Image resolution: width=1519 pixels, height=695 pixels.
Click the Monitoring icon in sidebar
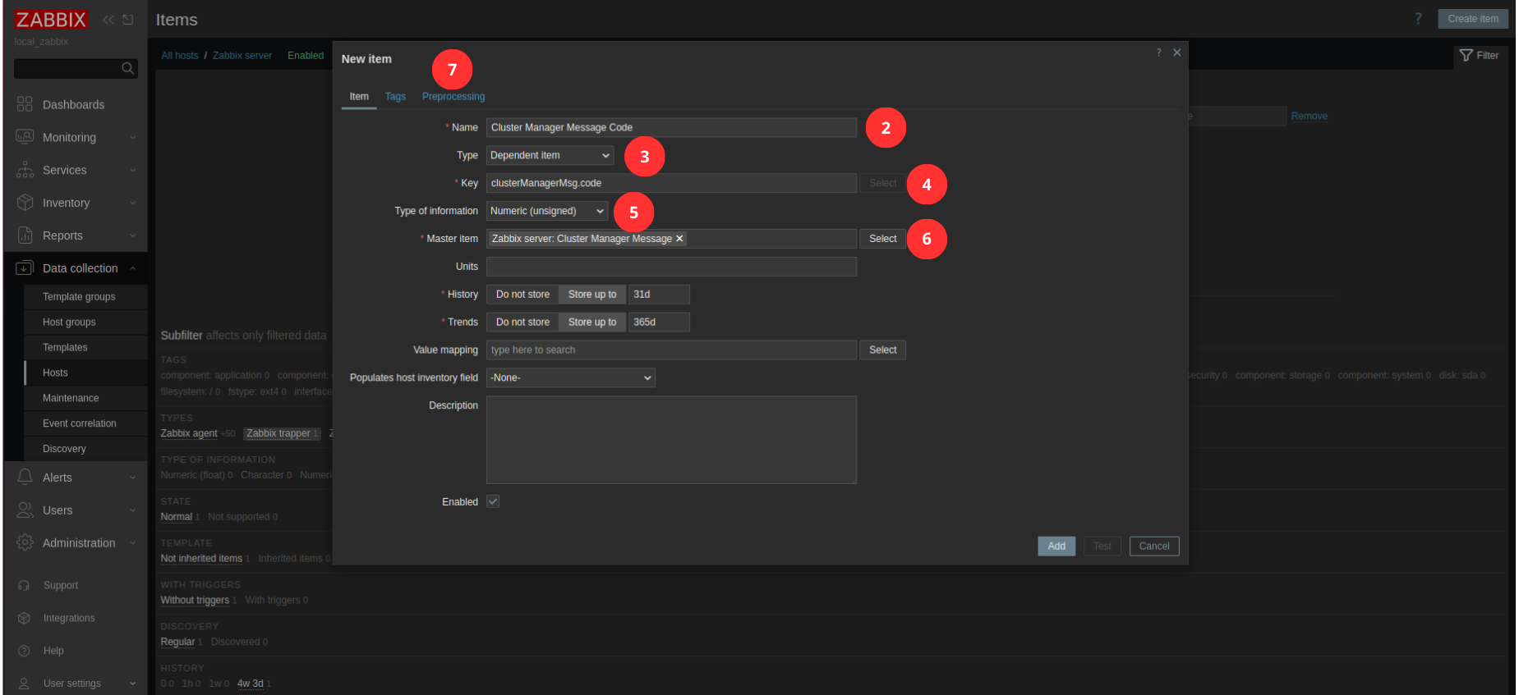[x=25, y=137]
